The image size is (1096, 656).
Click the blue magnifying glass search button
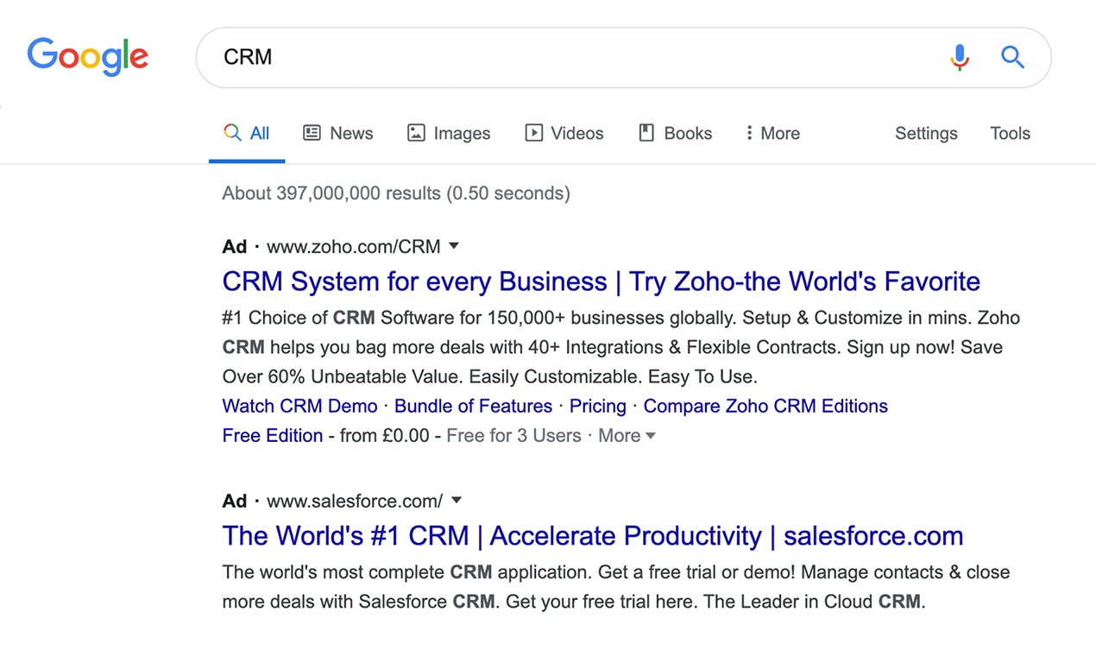(1012, 58)
